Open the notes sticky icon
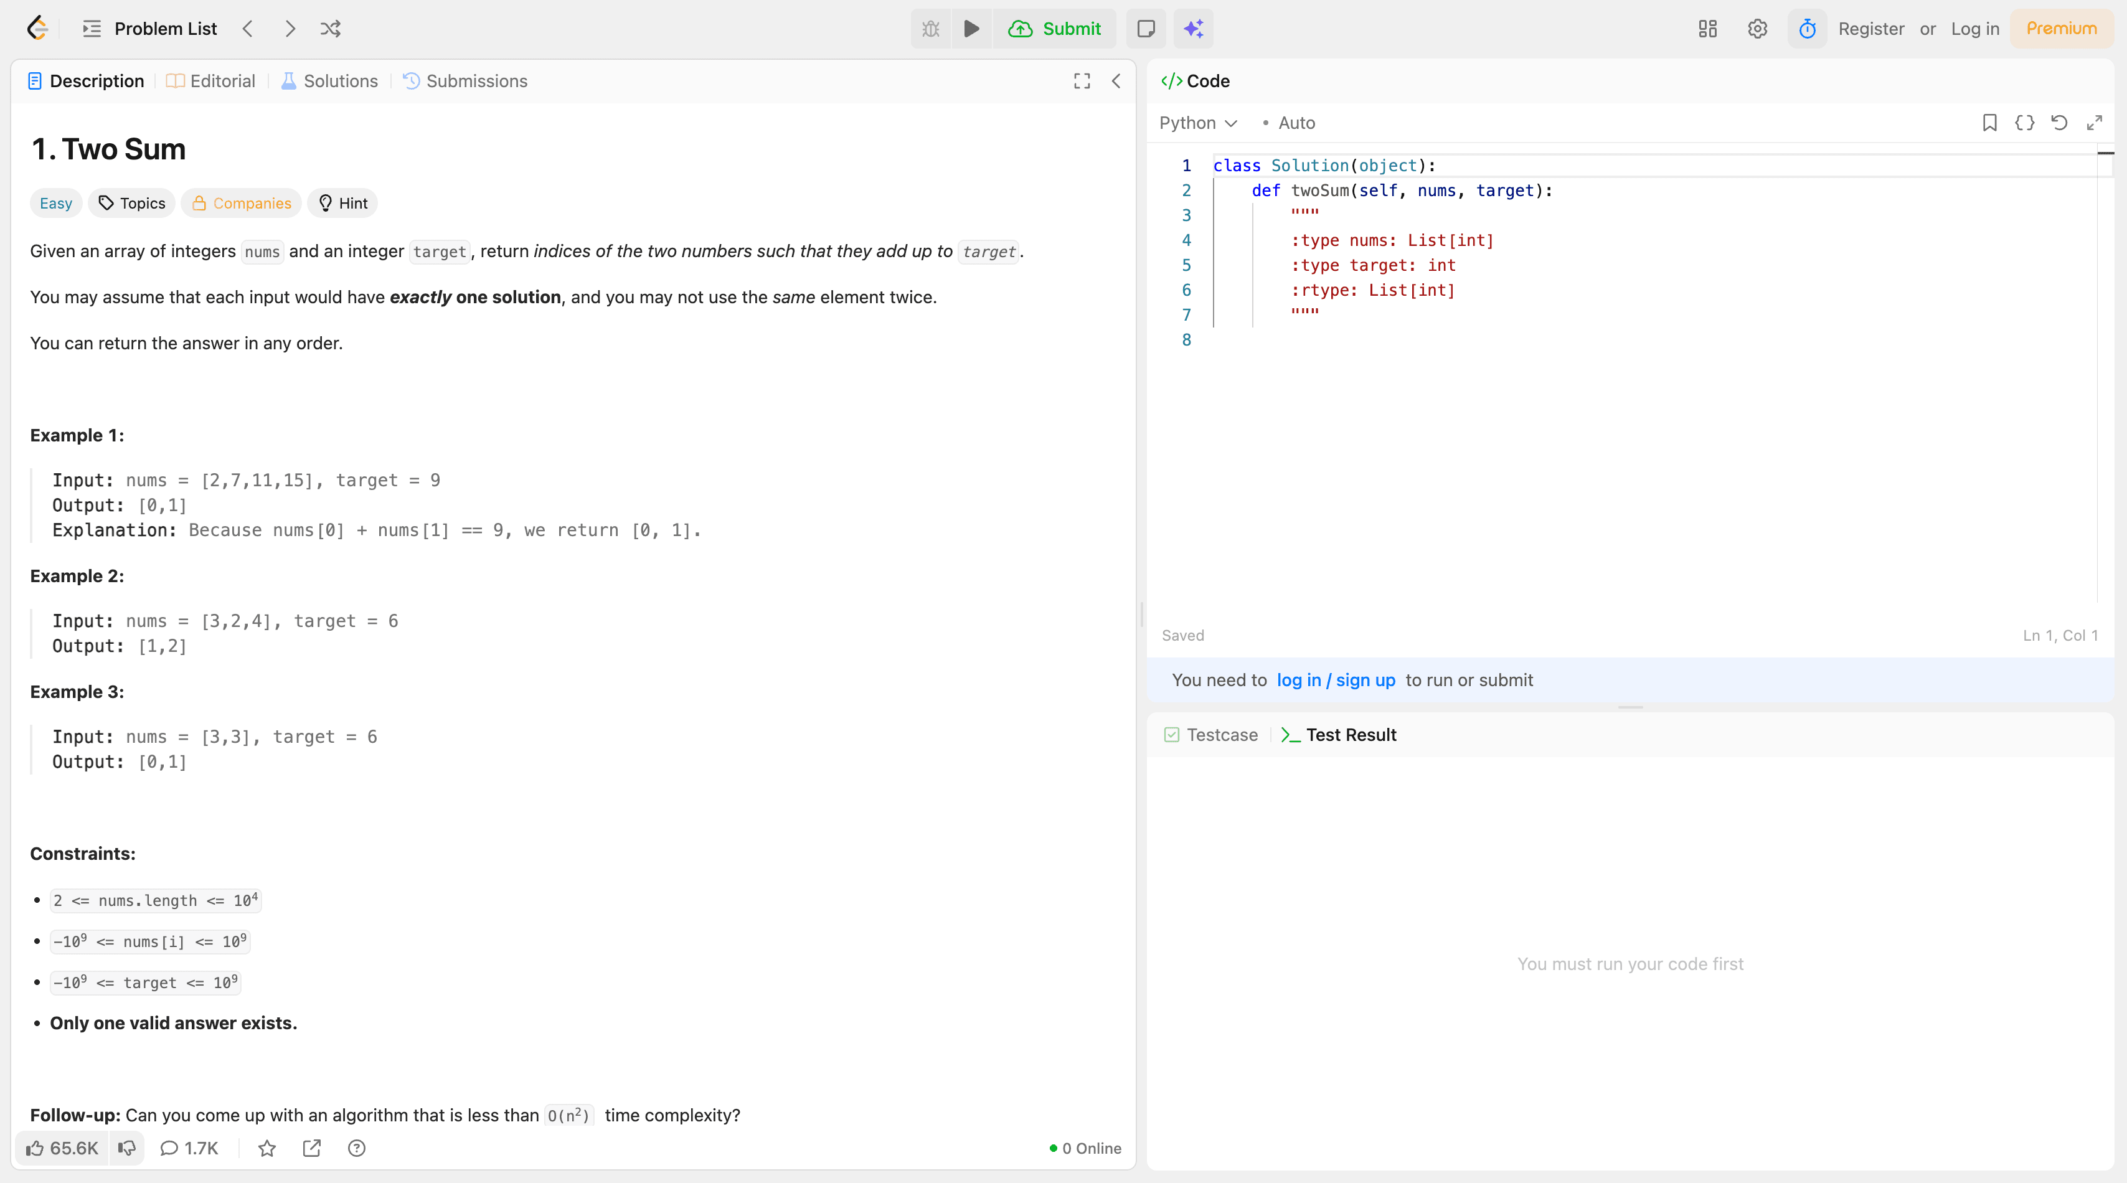The image size is (2127, 1183). (1146, 29)
